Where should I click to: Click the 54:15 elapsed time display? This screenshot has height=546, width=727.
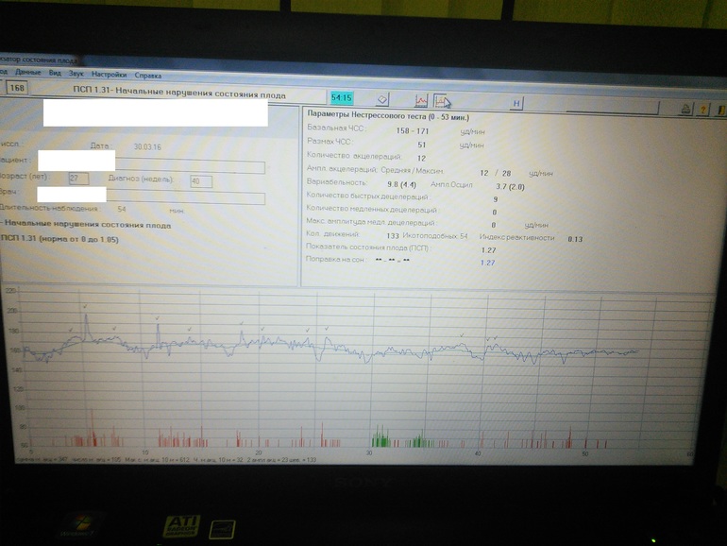(341, 97)
